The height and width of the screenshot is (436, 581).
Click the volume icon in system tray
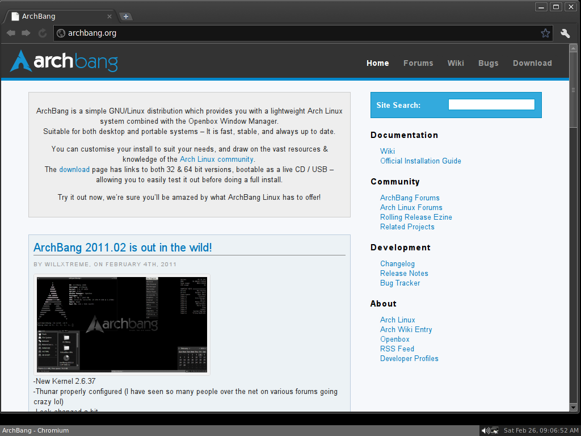(x=485, y=430)
